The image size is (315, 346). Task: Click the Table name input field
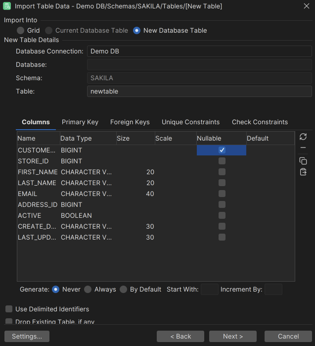[x=199, y=91]
